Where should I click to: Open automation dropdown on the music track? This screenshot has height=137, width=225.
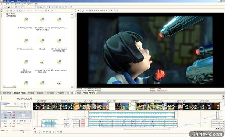click(23, 112)
